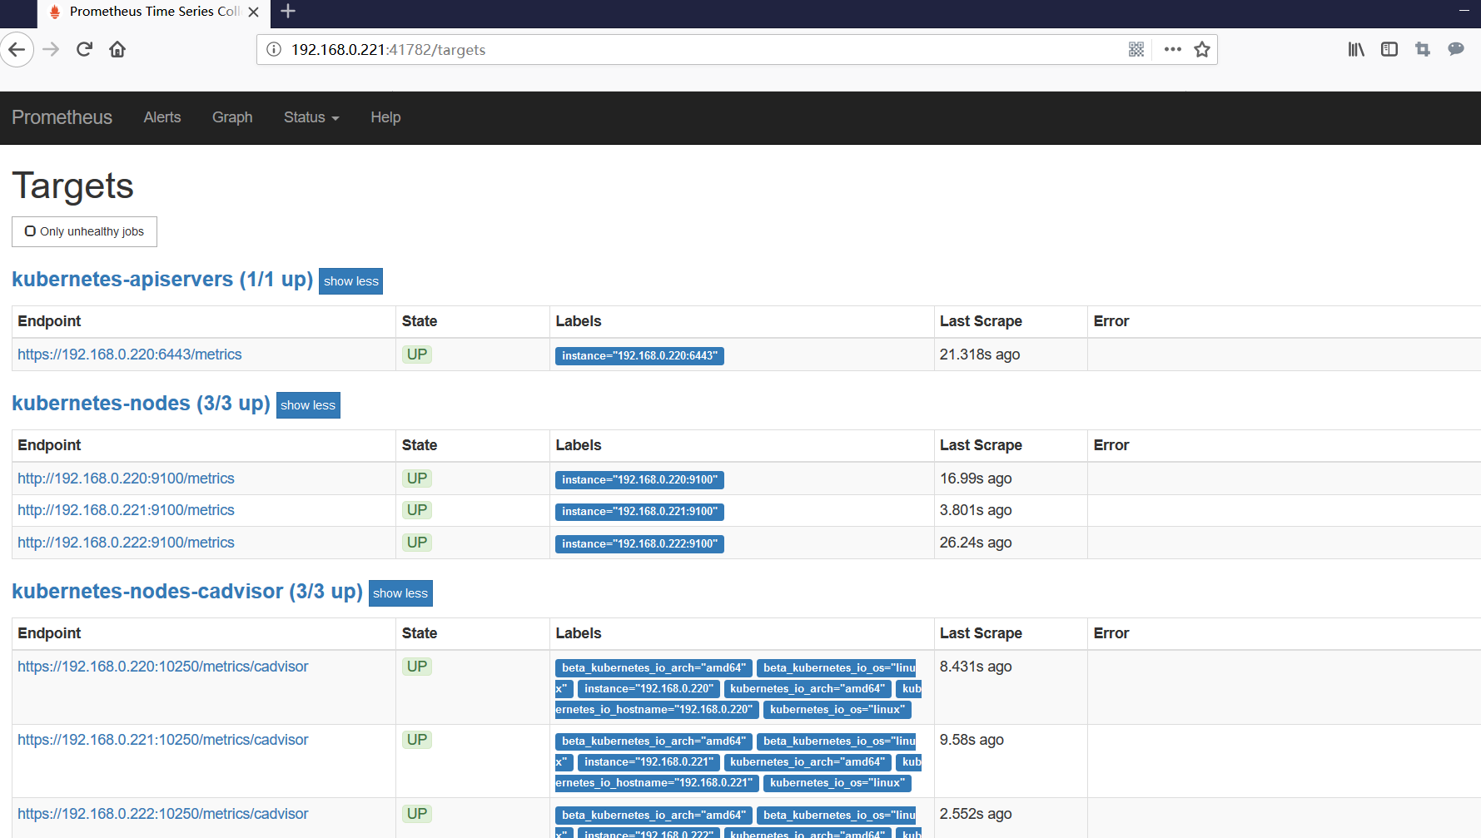
Task: Select the Prometheus Time Series browser tab
Action: click(x=154, y=12)
